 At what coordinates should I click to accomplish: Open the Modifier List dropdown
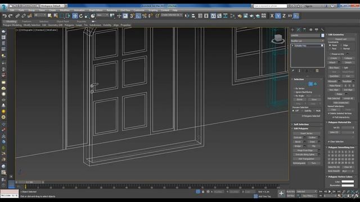point(308,41)
